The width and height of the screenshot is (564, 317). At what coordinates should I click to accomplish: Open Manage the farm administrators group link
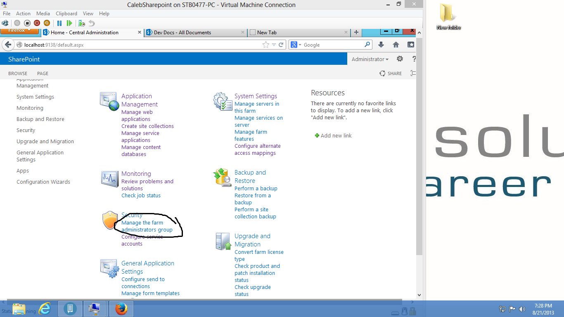click(147, 226)
